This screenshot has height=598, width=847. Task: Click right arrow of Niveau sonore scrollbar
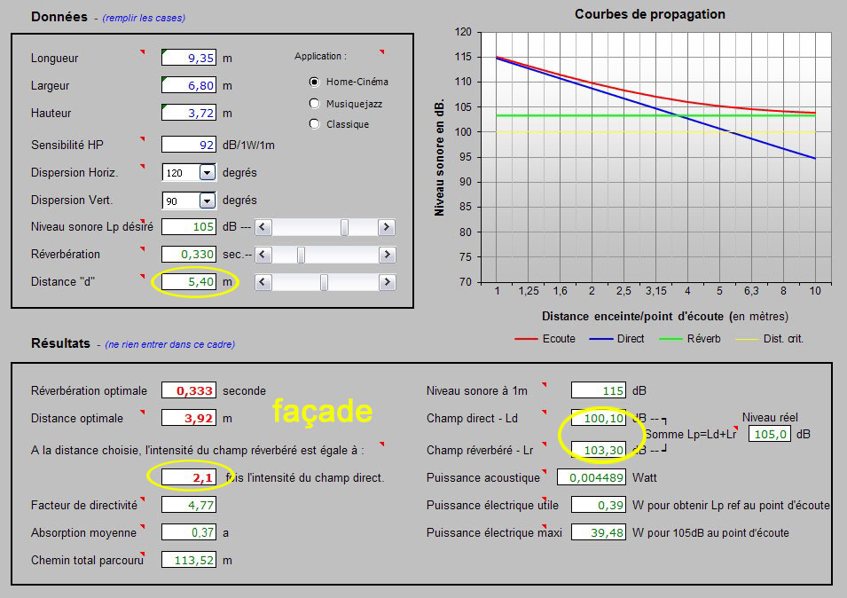click(386, 228)
